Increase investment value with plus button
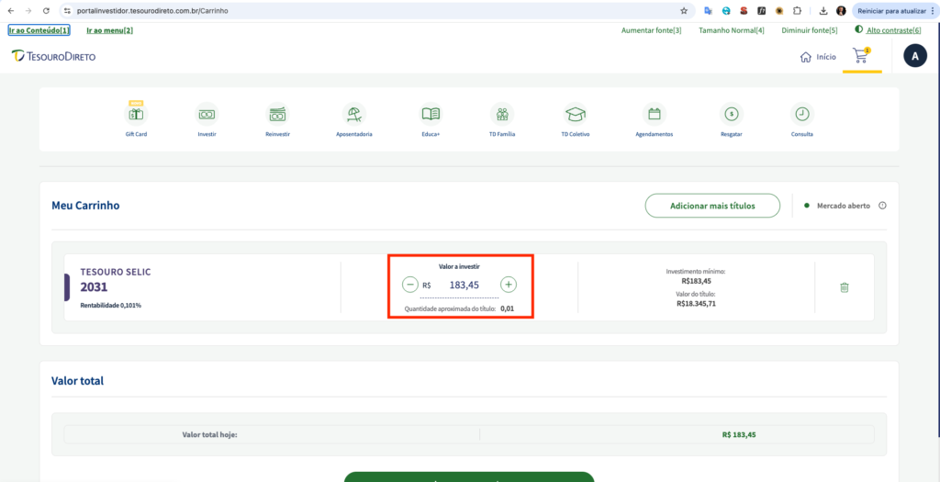Image resolution: width=940 pixels, height=482 pixels. point(509,285)
